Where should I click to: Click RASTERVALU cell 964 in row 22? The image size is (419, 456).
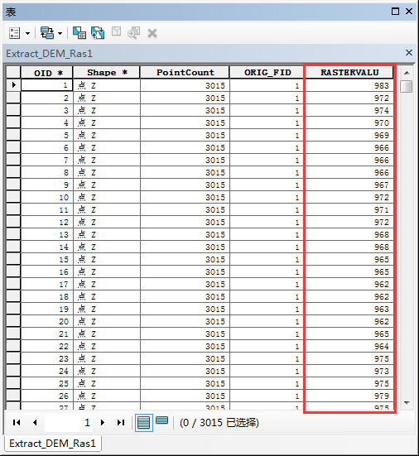click(x=349, y=346)
